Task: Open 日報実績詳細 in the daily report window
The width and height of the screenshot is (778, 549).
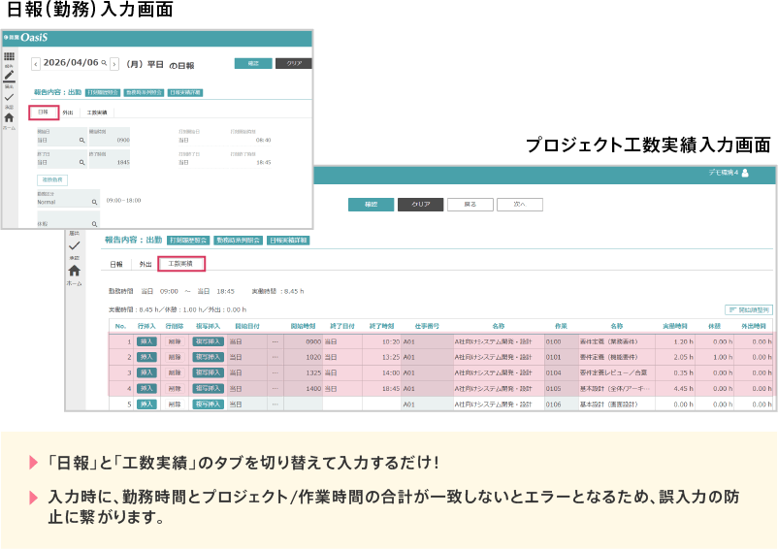Action: 185,93
